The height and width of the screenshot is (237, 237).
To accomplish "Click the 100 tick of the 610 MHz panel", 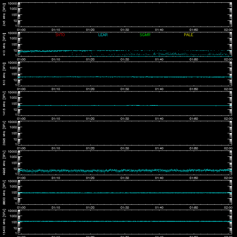I will point(14,74).
